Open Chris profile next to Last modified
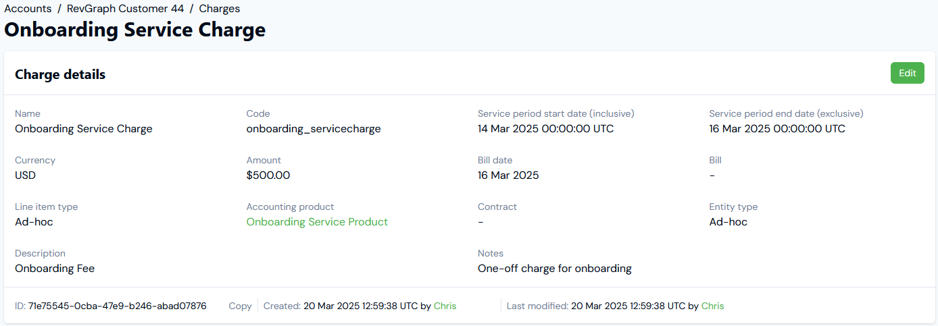Viewport: 938px width, 326px height. point(712,306)
